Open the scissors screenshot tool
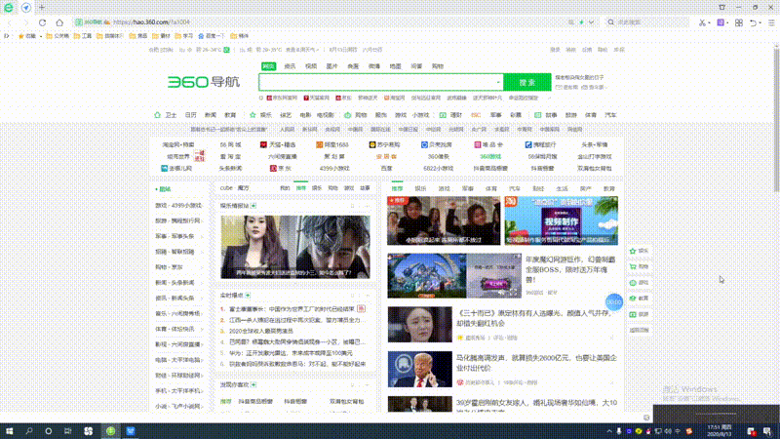Viewport: 780px width, 439px height. [702, 22]
